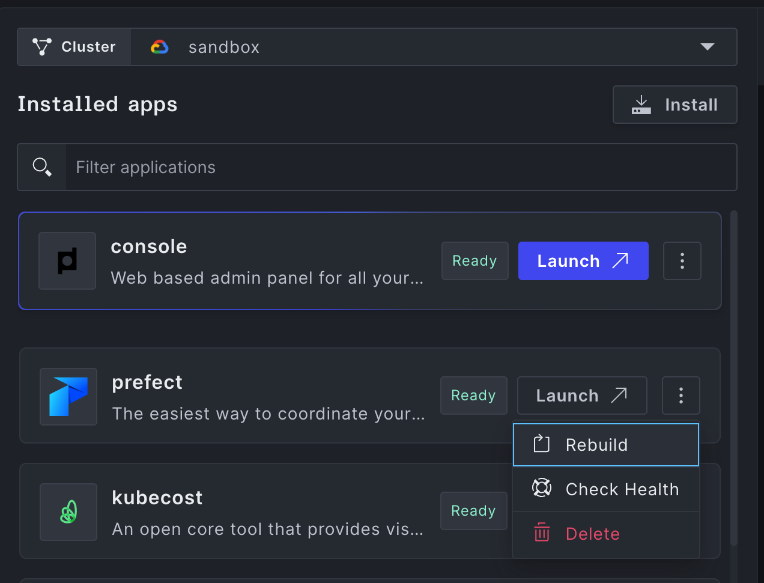Click the Ready status badge for console
The height and width of the screenshot is (583, 764).
tap(474, 261)
